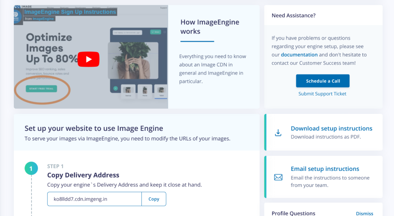394x216 pixels.
Task: Open the ImageEngine Sign Up Instructions video title
Action: [70, 12]
